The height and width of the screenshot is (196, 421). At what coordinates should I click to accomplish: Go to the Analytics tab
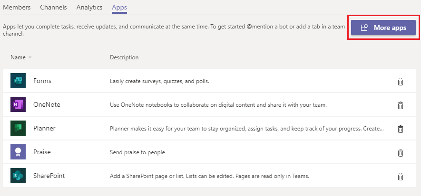(89, 8)
